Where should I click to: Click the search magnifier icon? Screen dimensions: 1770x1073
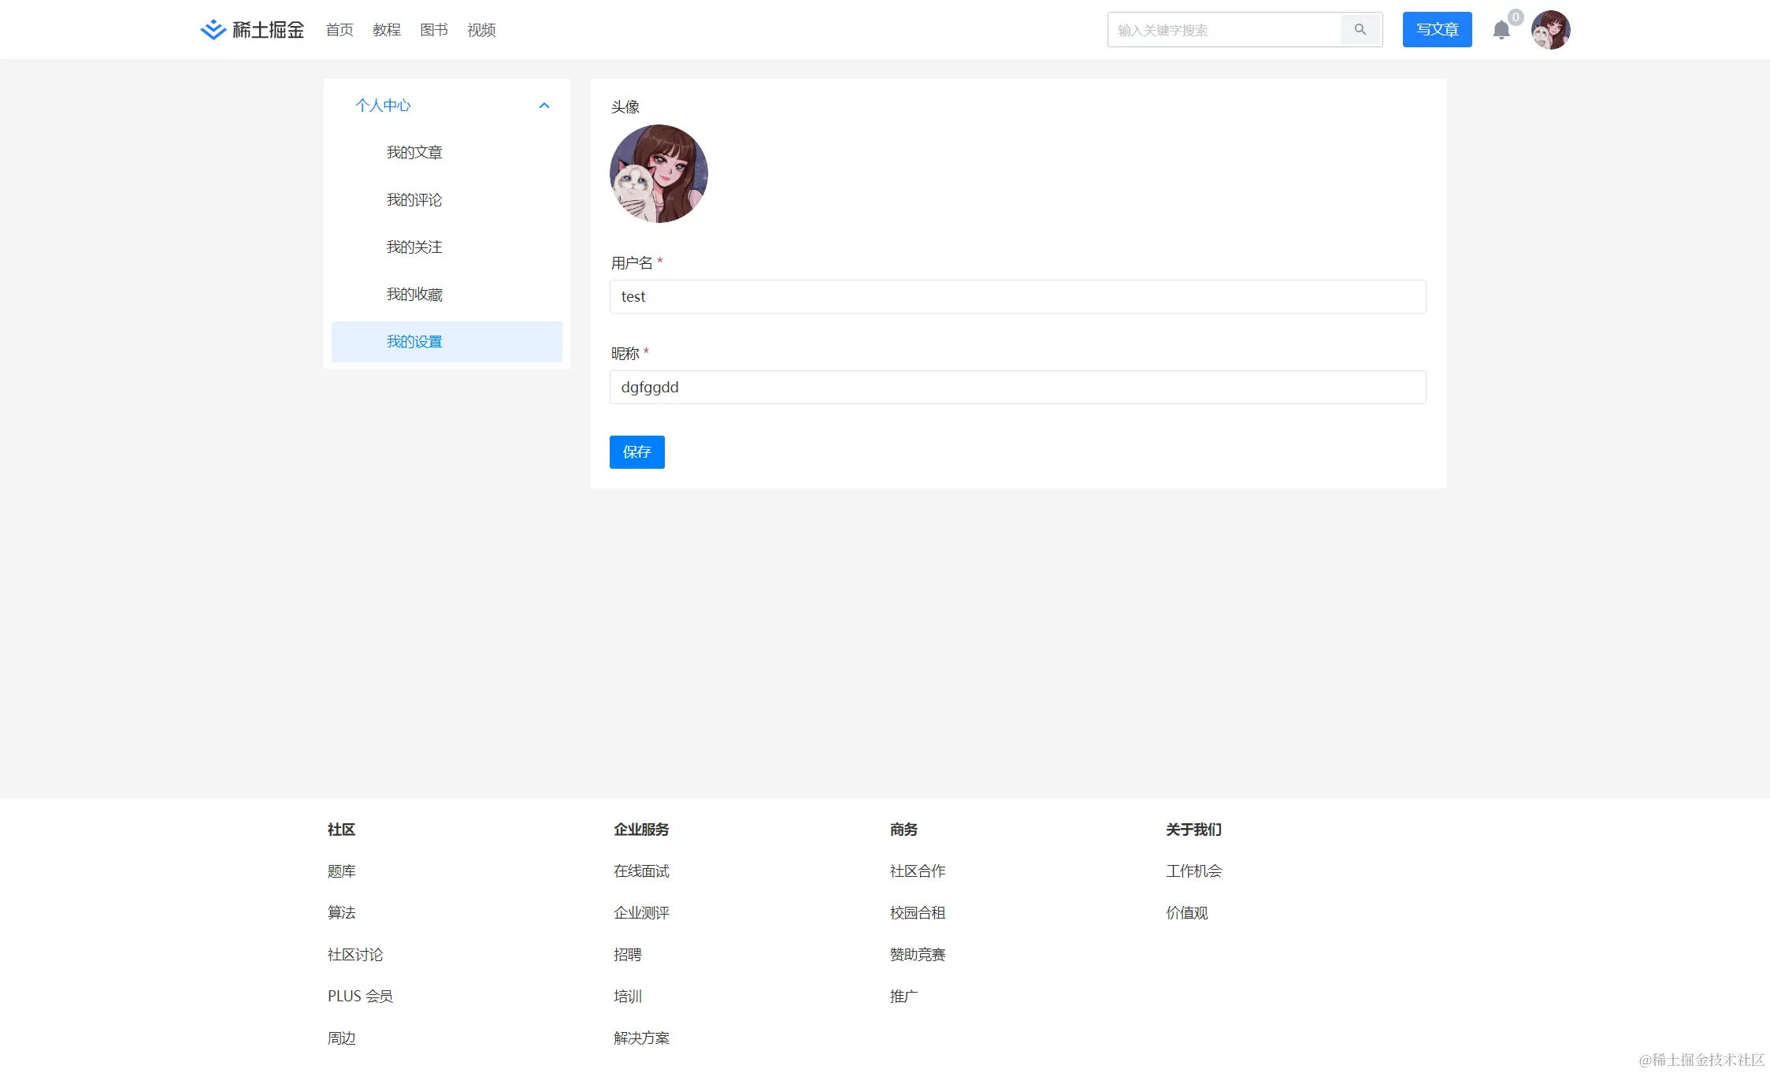[1360, 29]
